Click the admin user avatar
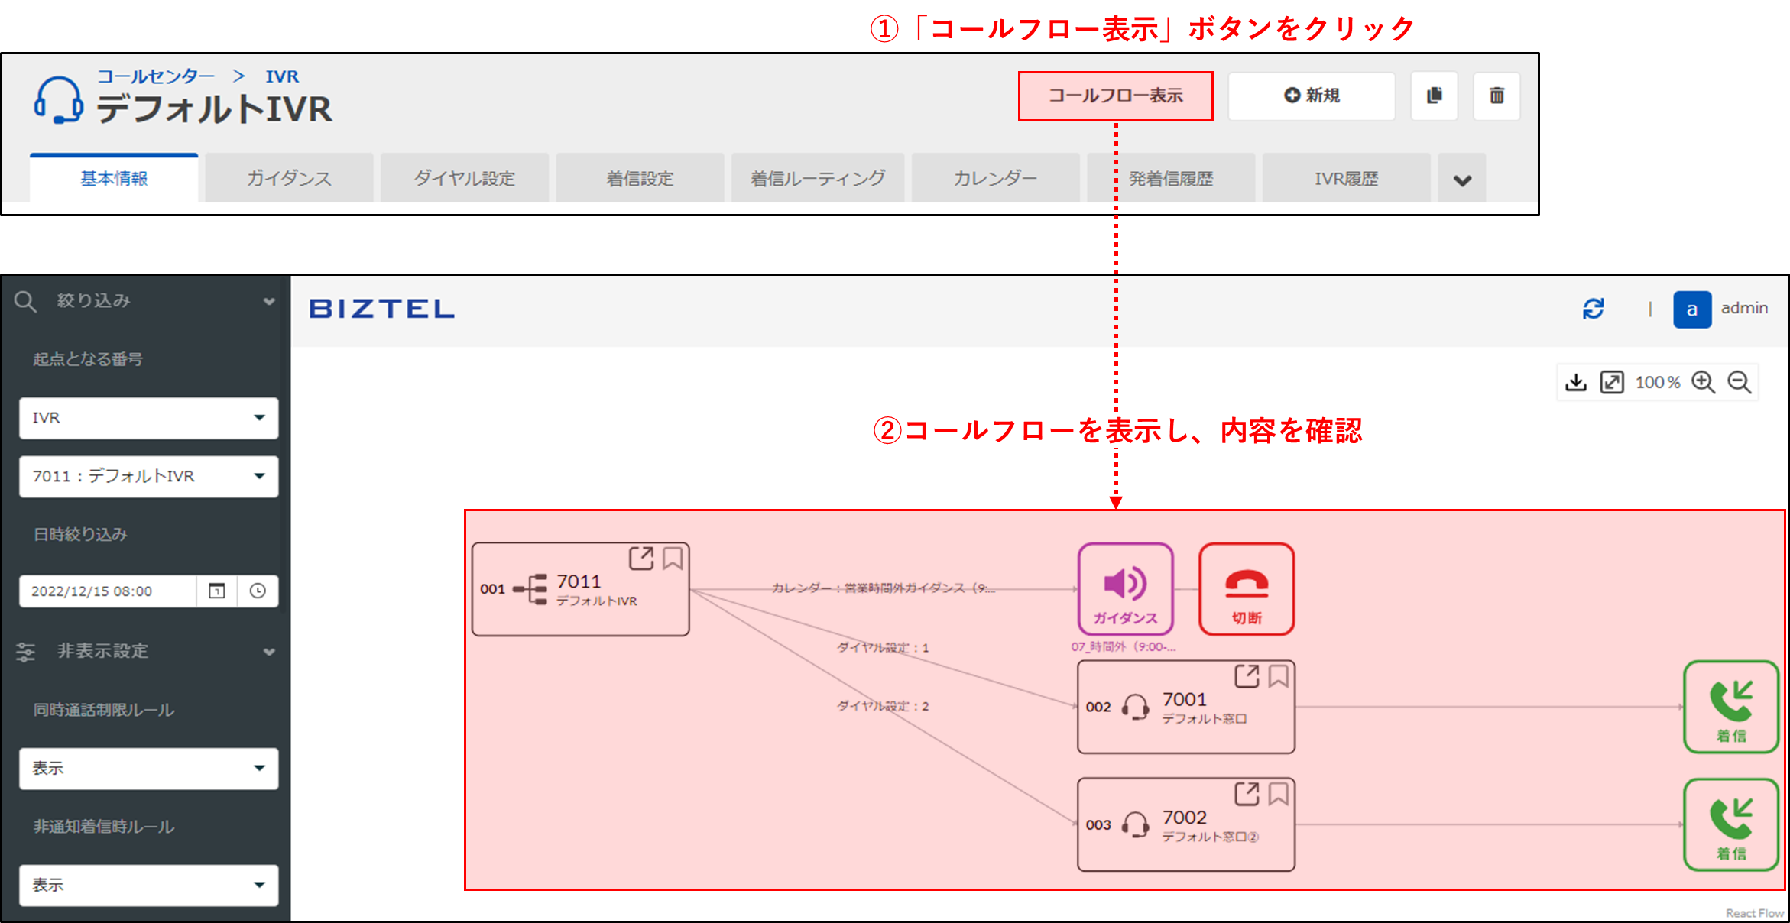This screenshot has width=1790, height=923. (1692, 309)
